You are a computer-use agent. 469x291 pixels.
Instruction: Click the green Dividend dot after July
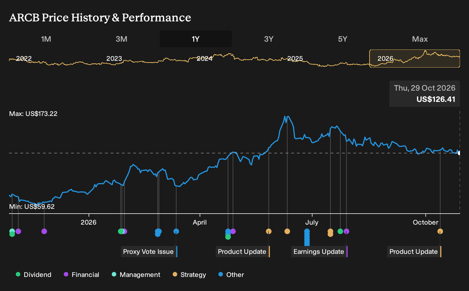click(x=340, y=231)
